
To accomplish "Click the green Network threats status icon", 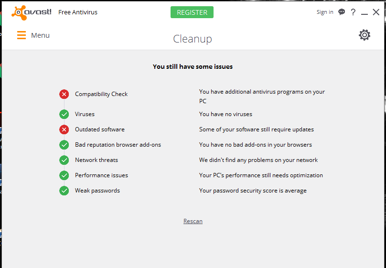I will tap(64, 160).
